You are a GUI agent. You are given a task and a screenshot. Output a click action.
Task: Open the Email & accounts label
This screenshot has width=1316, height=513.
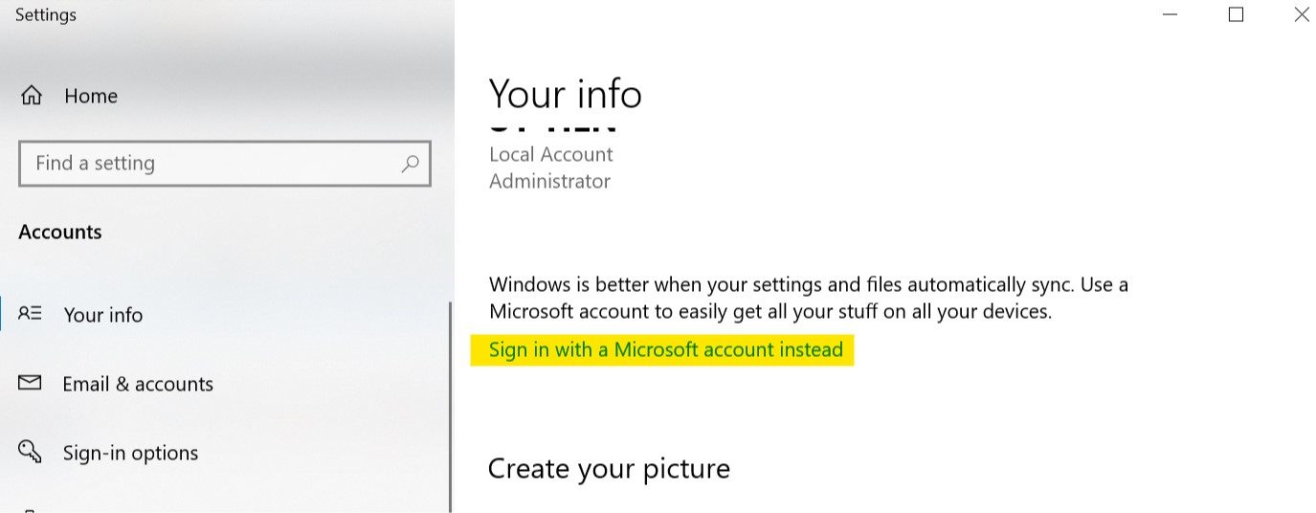[138, 384]
